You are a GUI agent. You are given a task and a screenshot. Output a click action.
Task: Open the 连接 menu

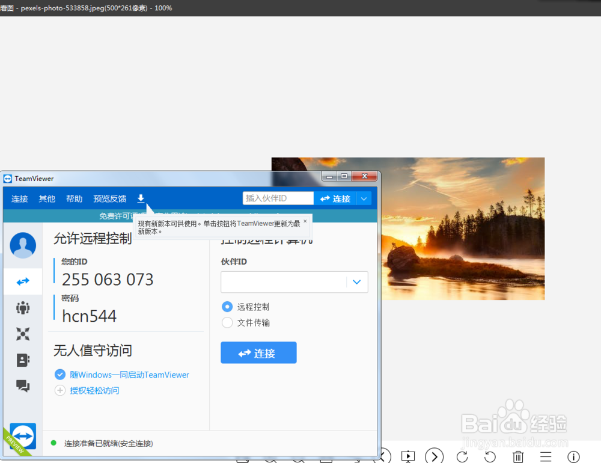[20, 198]
